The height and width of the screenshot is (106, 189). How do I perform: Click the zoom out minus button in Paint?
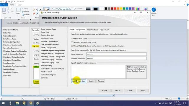pos(171,99)
